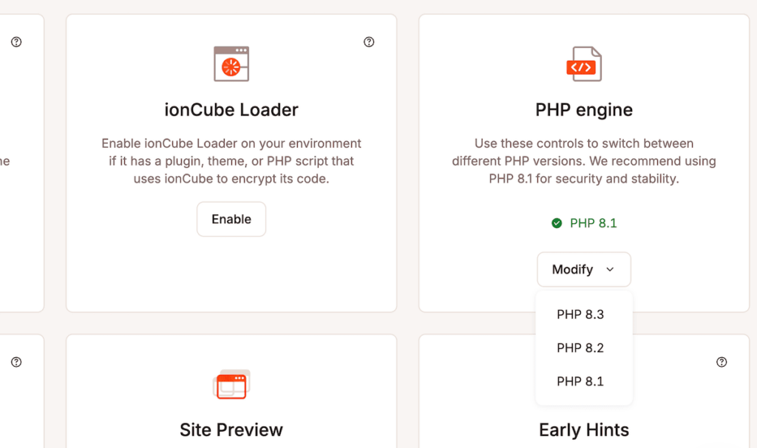Open help tooltip on Early Hints card
This screenshot has height=448, width=757.
(722, 362)
